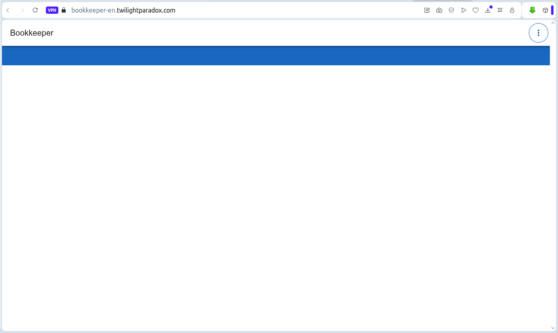View site security via the padlock
558x333 pixels.
click(x=64, y=10)
